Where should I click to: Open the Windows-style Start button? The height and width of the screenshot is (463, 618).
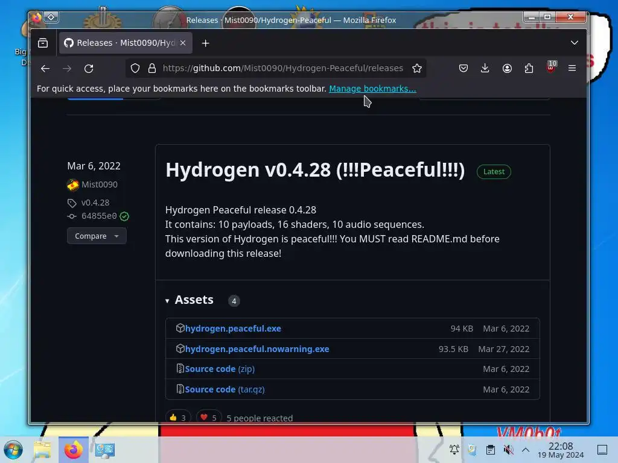[13, 450]
